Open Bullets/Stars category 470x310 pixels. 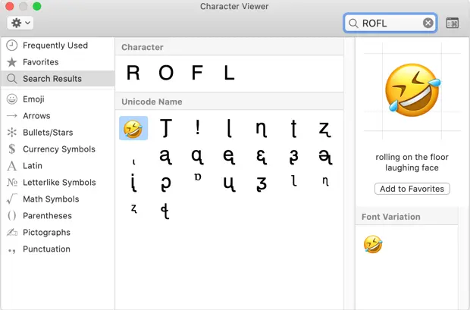49,133
